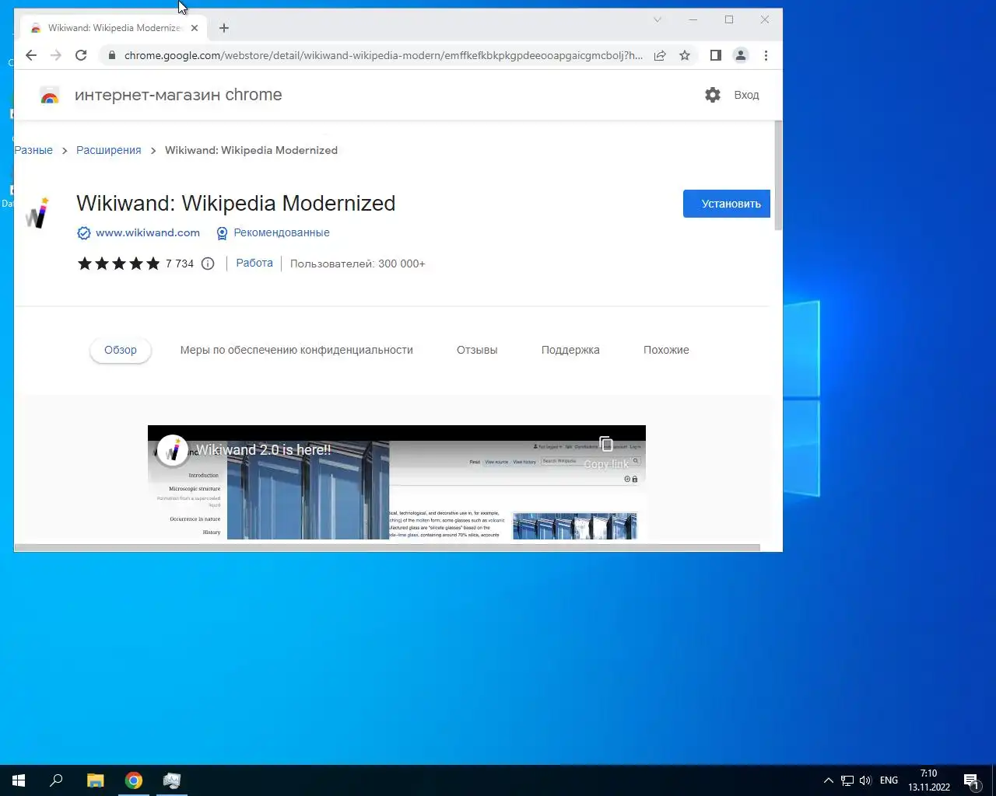Viewport: 996px width, 796px height.
Task: Click the Вход sign-in link
Action: pyautogui.click(x=746, y=95)
